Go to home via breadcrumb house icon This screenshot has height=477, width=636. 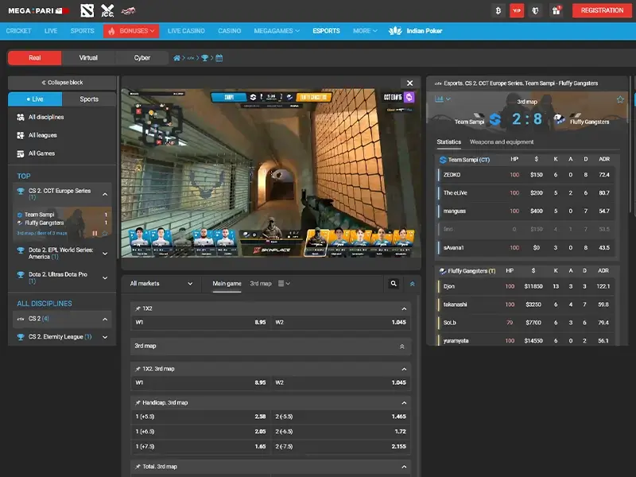[176, 58]
